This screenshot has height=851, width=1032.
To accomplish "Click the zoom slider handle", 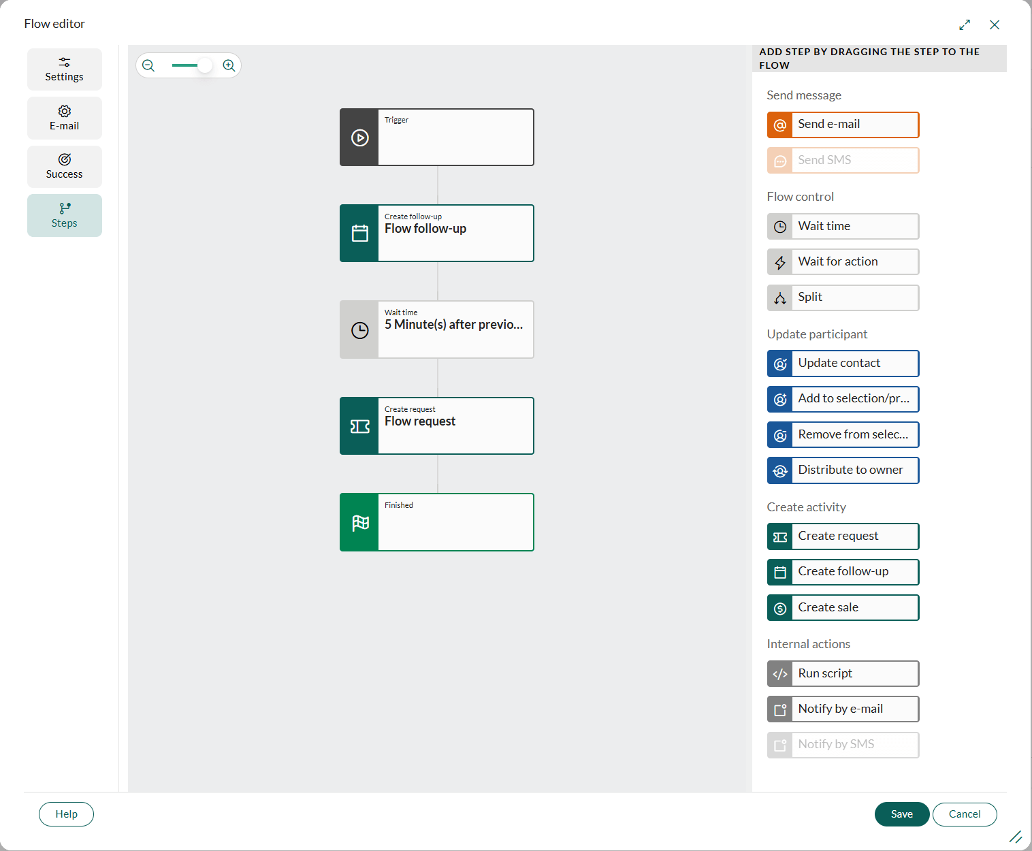I will coord(205,65).
